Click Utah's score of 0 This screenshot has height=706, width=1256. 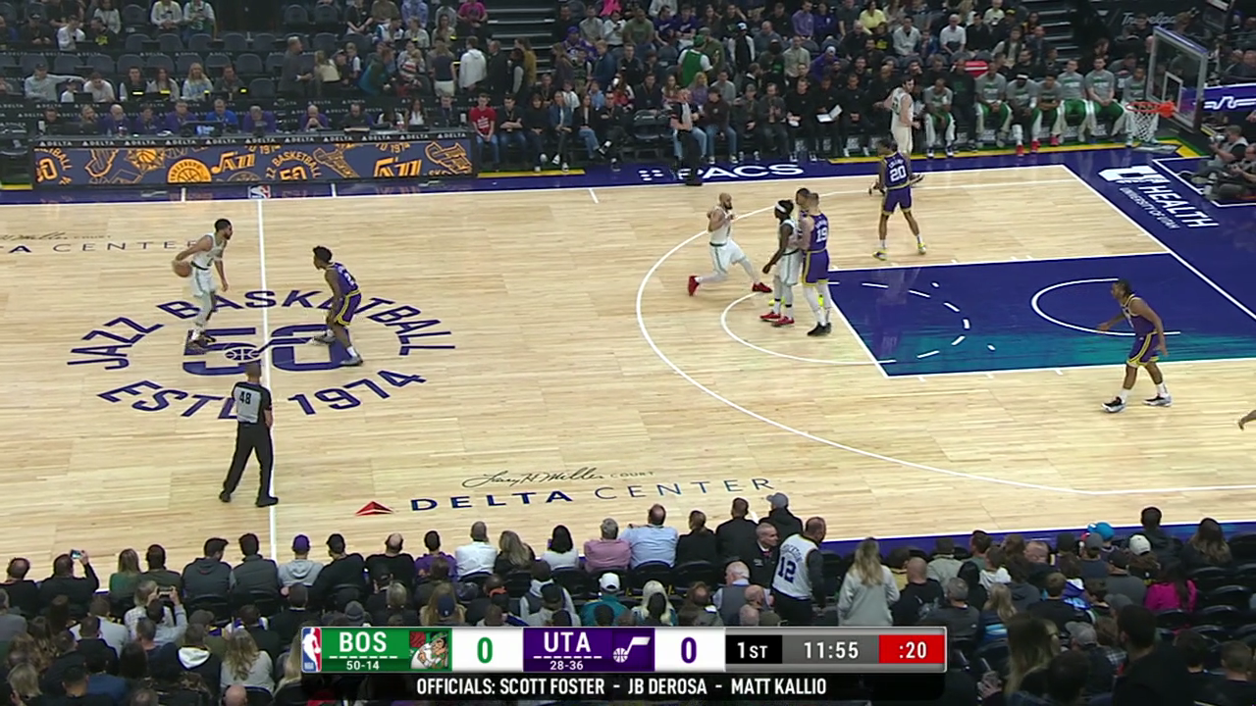pyautogui.click(x=688, y=649)
